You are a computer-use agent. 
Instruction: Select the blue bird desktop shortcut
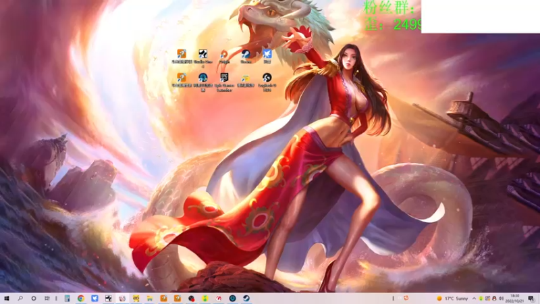click(267, 56)
